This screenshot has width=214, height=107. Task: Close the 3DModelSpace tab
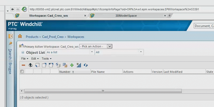point(165,16)
